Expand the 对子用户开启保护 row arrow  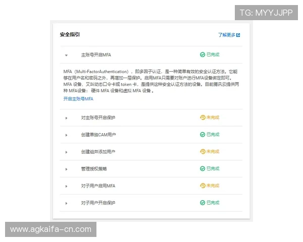pos(66,203)
